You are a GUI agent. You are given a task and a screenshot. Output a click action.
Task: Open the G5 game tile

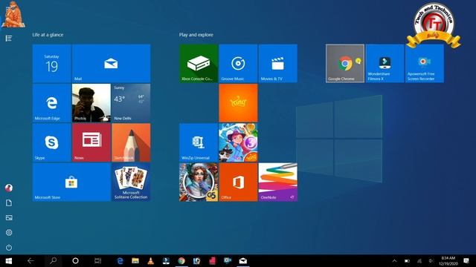click(x=199, y=182)
